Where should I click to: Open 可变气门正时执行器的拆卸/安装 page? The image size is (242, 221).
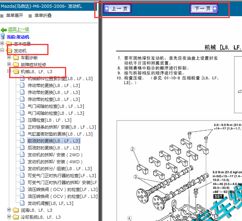pos(62,182)
